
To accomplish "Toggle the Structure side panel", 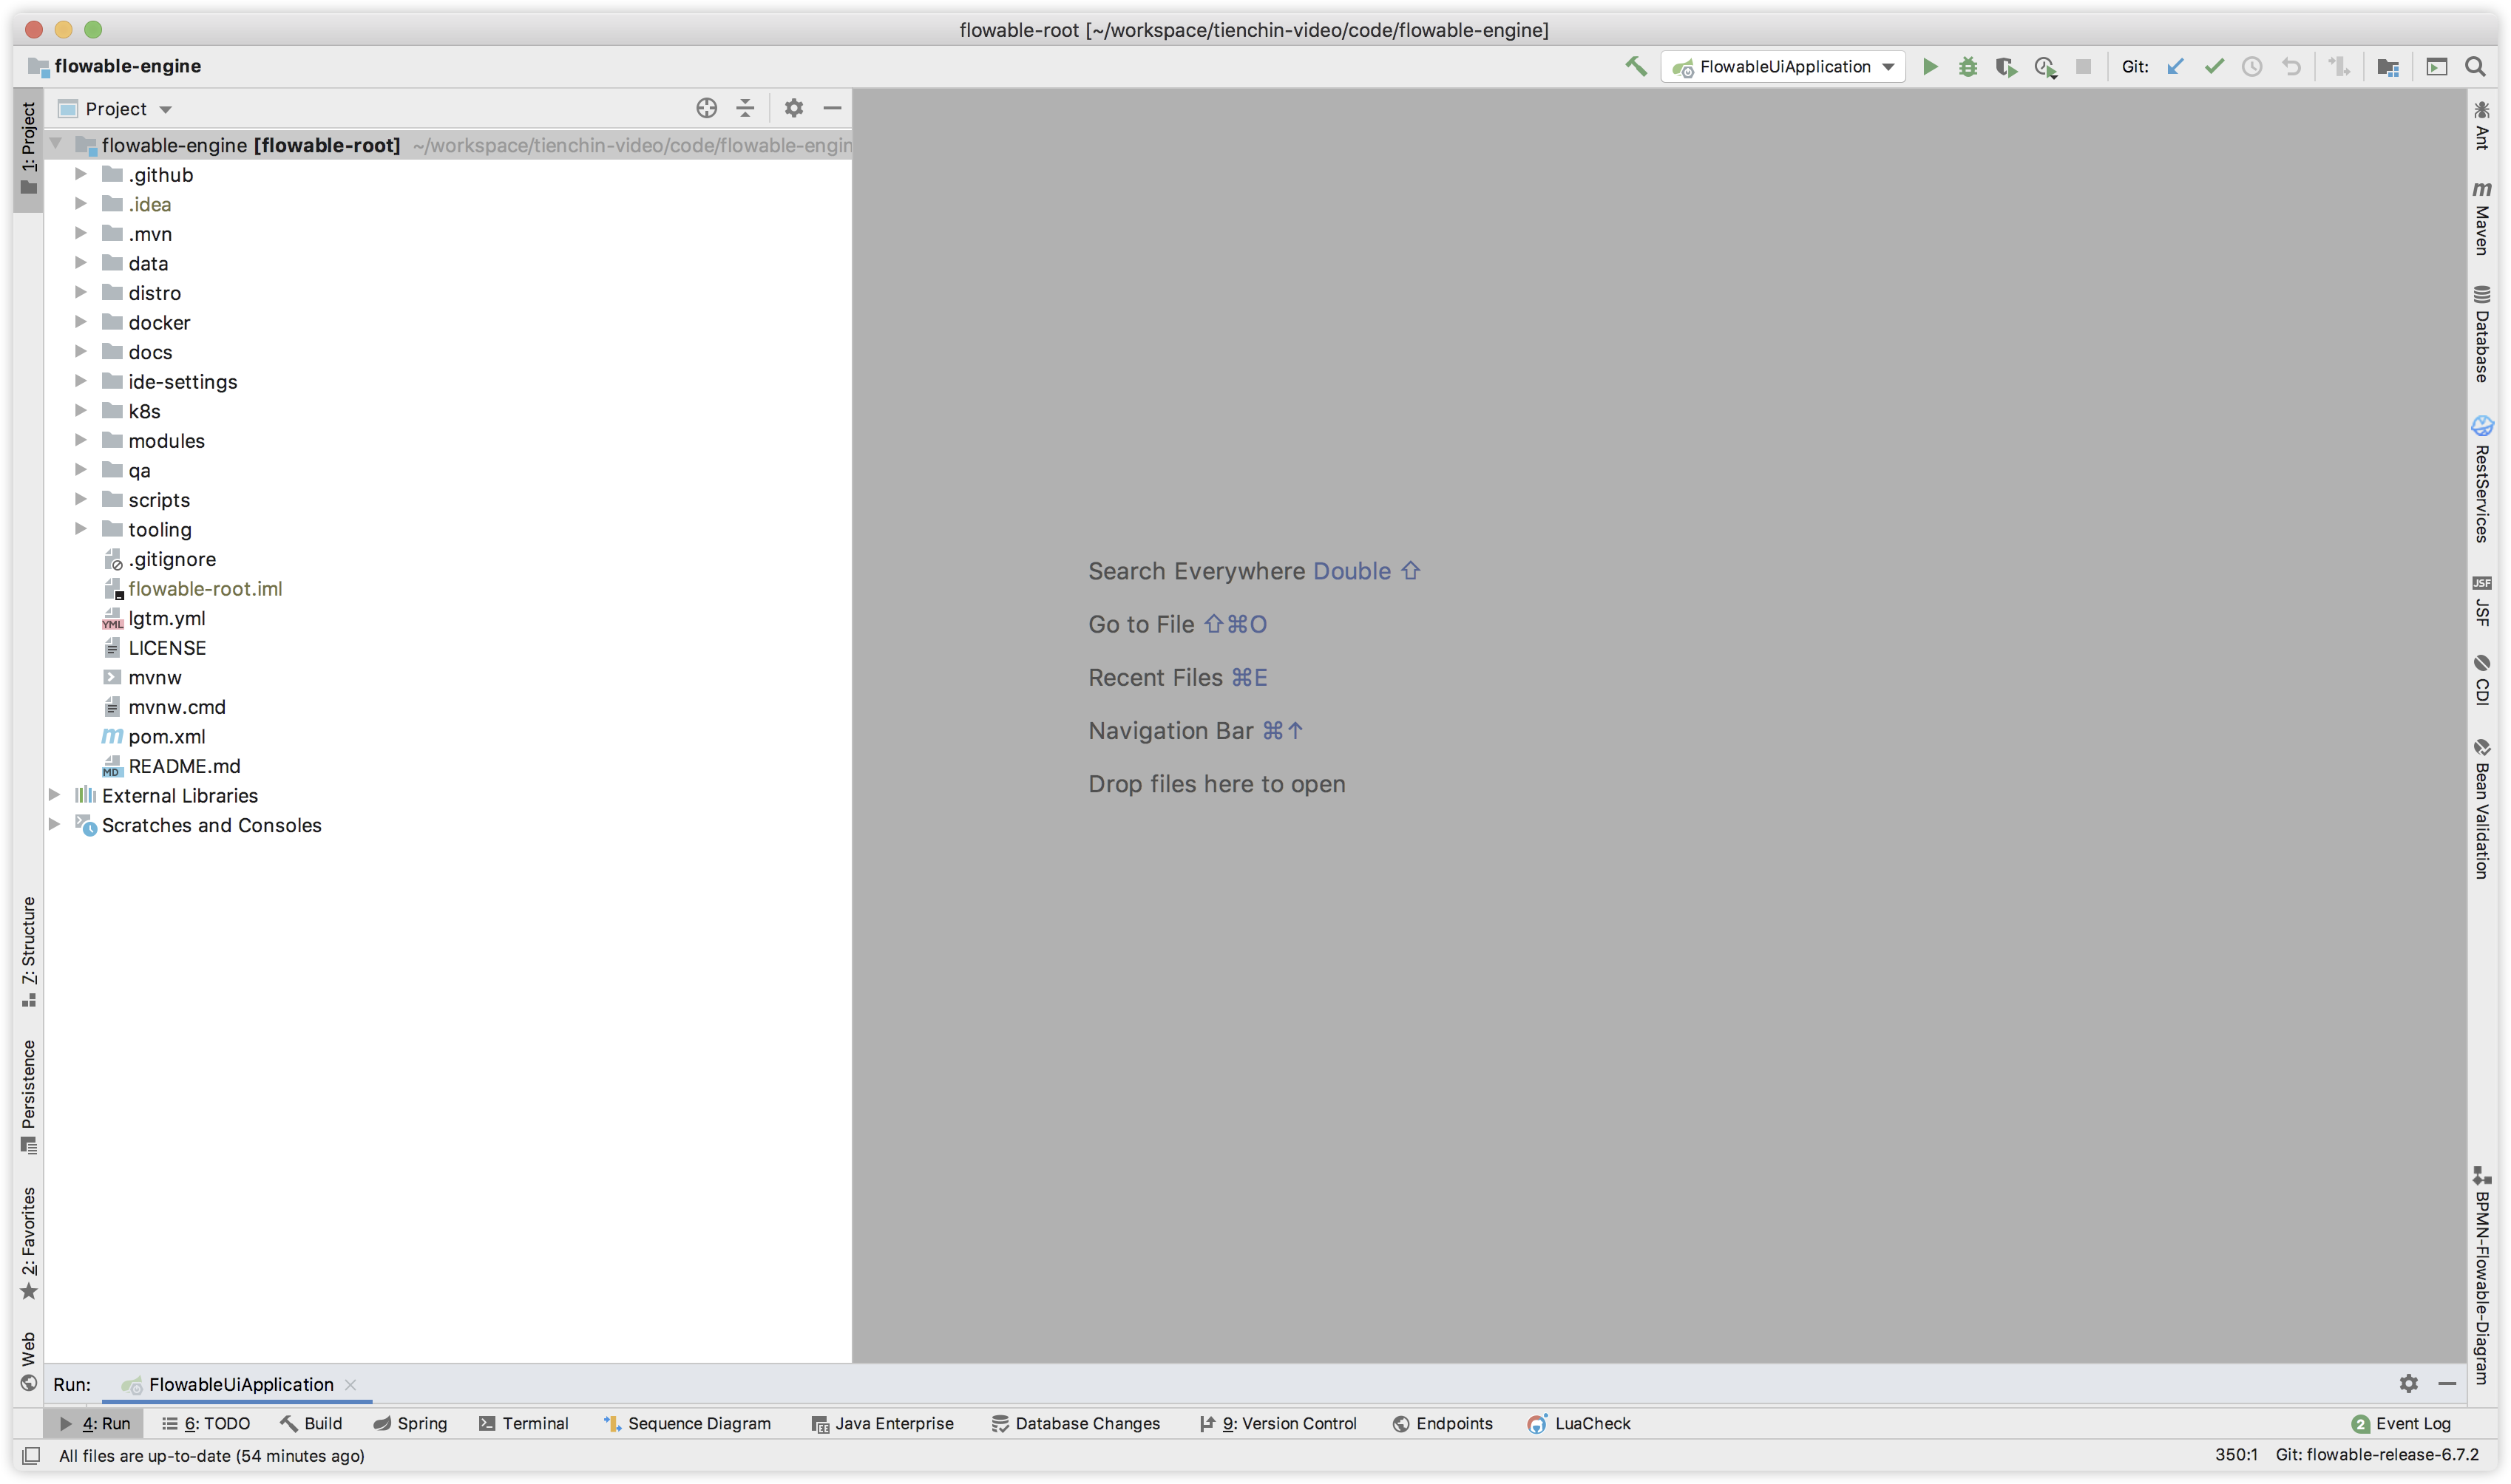I will click(29, 951).
